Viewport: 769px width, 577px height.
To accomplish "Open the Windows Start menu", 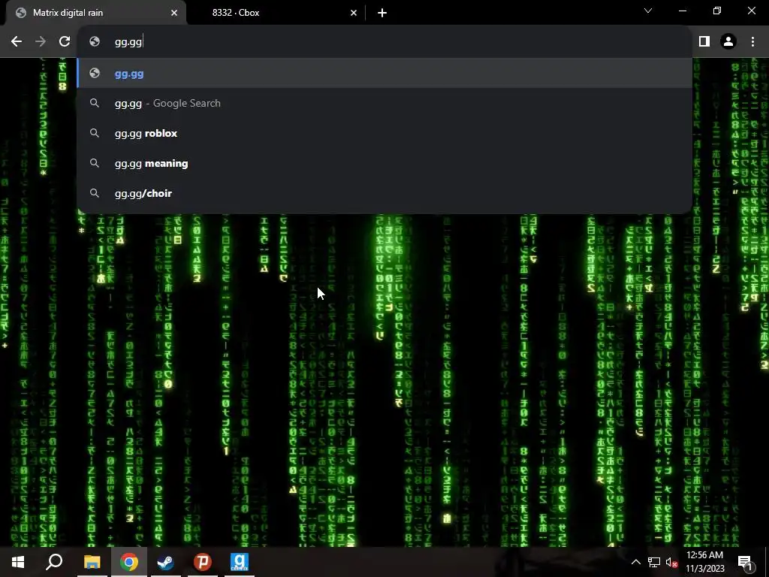I will point(18,562).
